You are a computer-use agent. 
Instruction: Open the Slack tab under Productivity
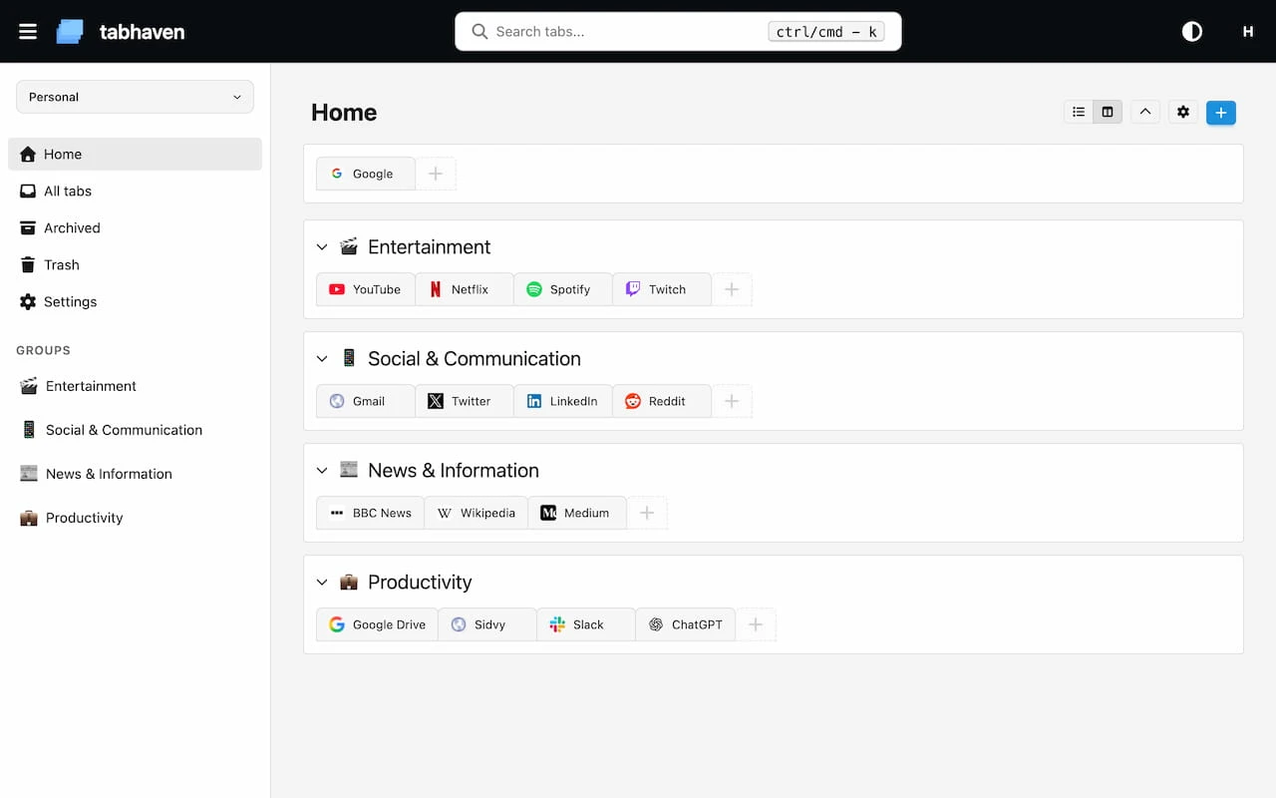585,624
